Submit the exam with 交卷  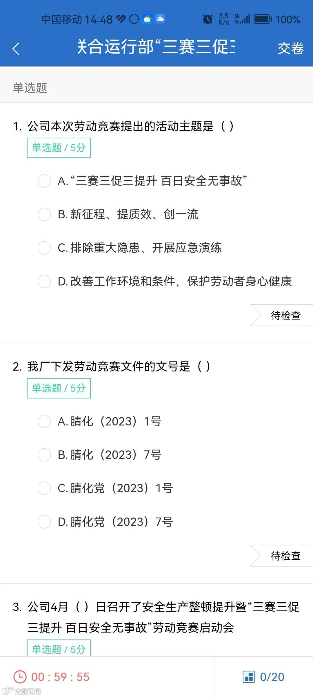[291, 48]
